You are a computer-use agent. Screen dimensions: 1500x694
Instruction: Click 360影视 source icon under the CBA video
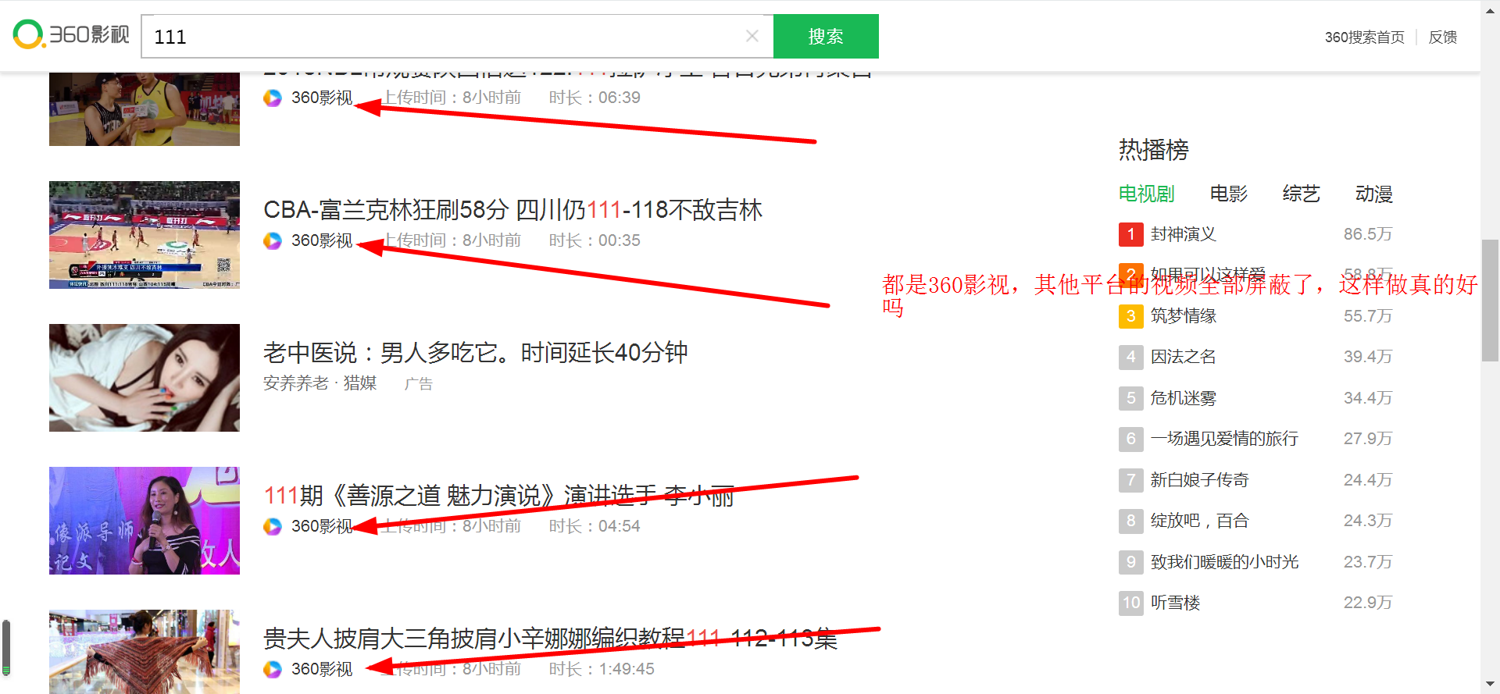coord(273,240)
